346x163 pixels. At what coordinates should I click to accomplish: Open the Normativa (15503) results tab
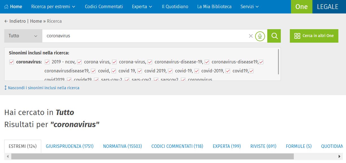pos(122,146)
